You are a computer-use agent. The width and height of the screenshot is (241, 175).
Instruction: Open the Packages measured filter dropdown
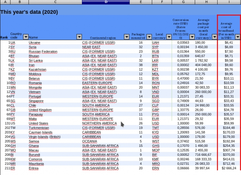[x=149, y=37]
